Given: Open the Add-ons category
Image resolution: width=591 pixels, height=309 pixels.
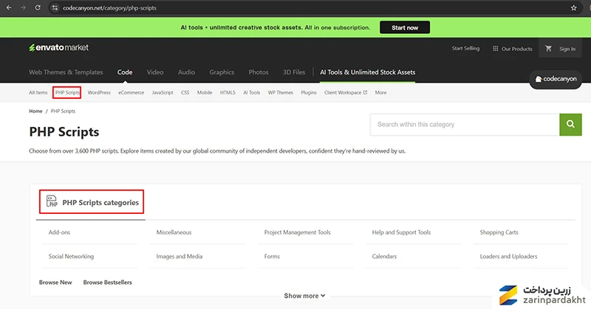Looking at the screenshot, I should click(x=59, y=232).
